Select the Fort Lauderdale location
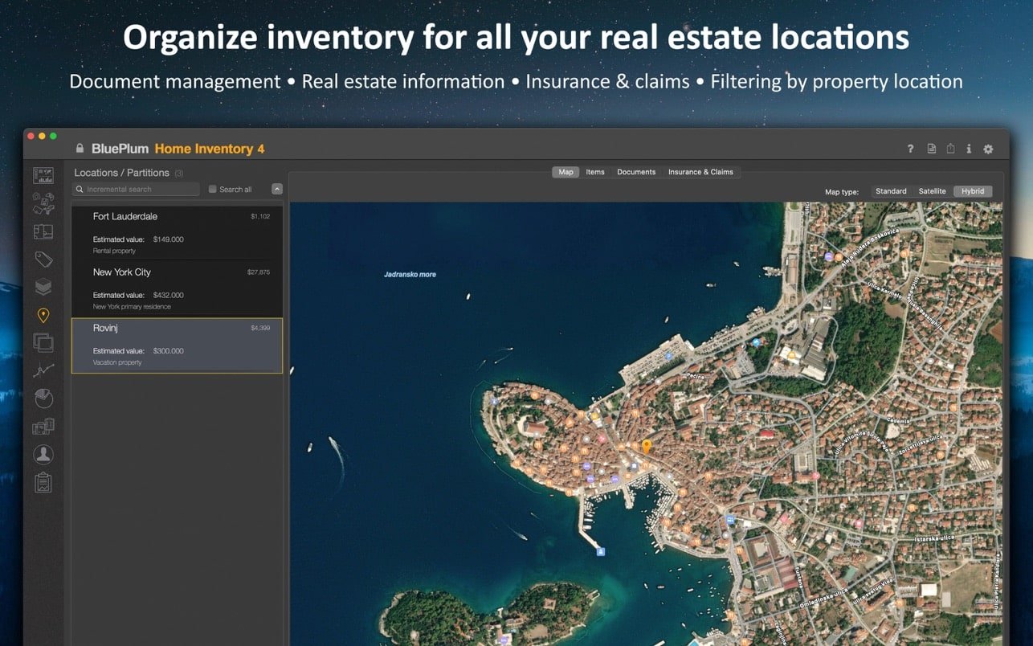Screen dimensions: 1033x646 point(177,232)
